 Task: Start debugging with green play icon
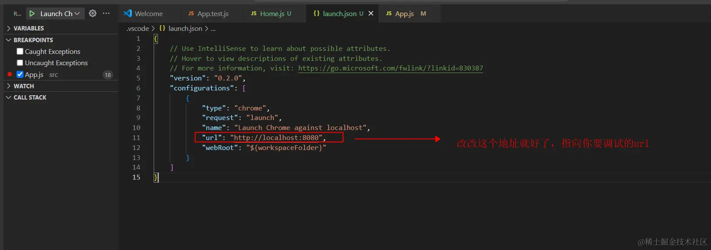pyautogui.click(x=32, y=13)
